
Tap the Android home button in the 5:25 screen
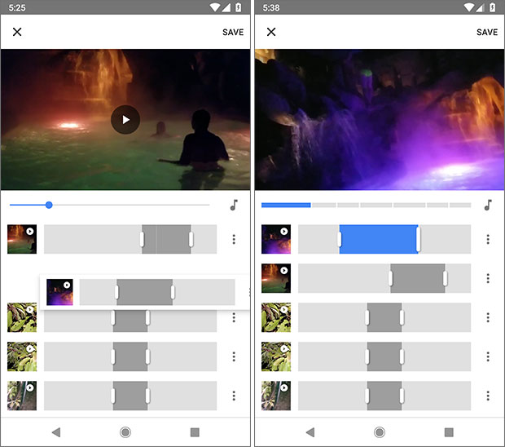tap(125, 432)
